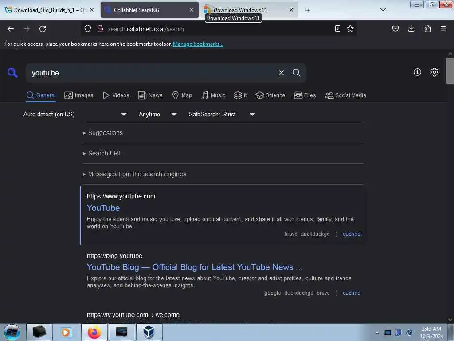The image size is (454, 341).
Task: Expand the Search URL section
Action: pyautogui.click(x=102, y=153)
